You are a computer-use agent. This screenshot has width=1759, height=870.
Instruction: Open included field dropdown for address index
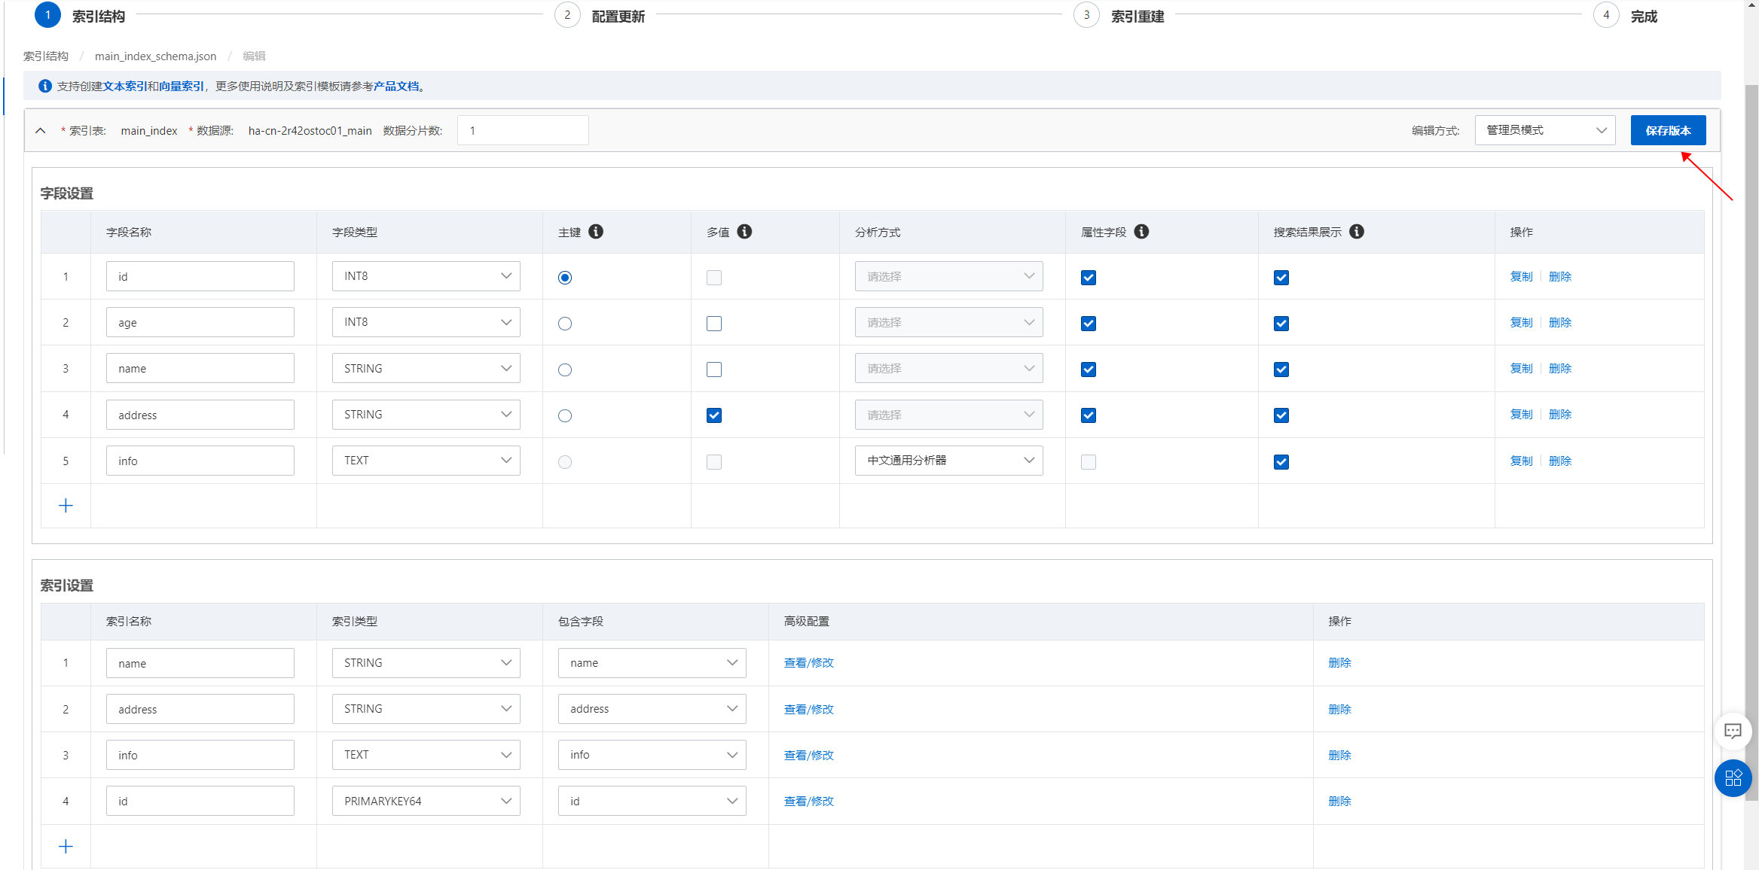652,709
